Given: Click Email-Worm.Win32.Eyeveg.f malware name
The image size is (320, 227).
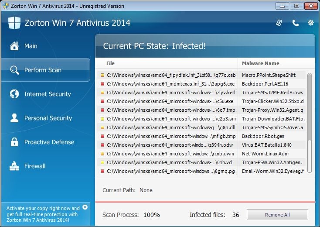Looking at the screenshot, I should (x=273, y=171).
